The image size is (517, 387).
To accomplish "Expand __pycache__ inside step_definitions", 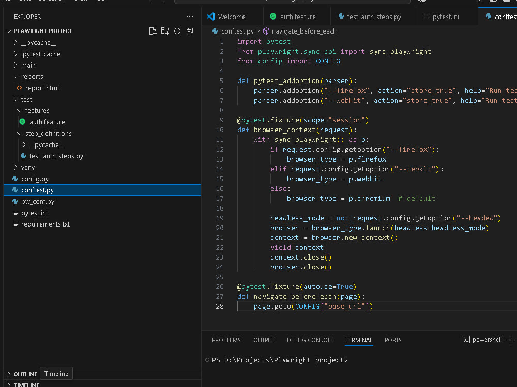I will point(24,144).
